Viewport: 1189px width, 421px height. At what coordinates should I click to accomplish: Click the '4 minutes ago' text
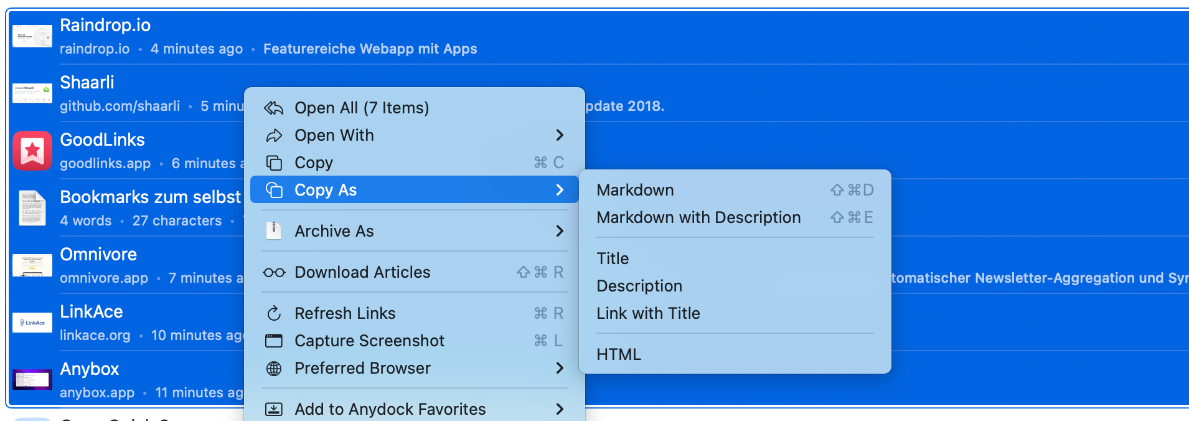coord(197,49)
